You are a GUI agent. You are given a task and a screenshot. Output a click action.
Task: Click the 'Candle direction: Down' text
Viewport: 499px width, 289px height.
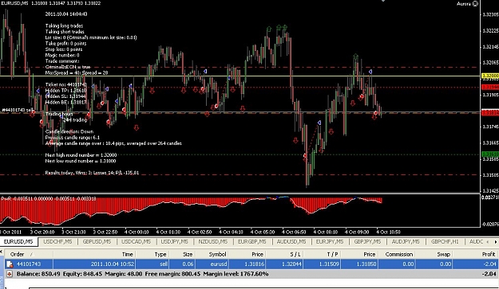[x=69, y=131]
